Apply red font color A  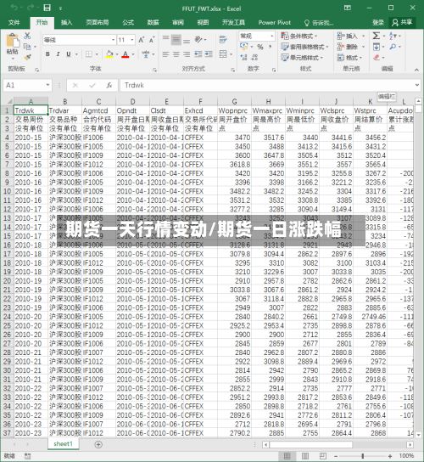pyautogui.click(x=126, y=54)
